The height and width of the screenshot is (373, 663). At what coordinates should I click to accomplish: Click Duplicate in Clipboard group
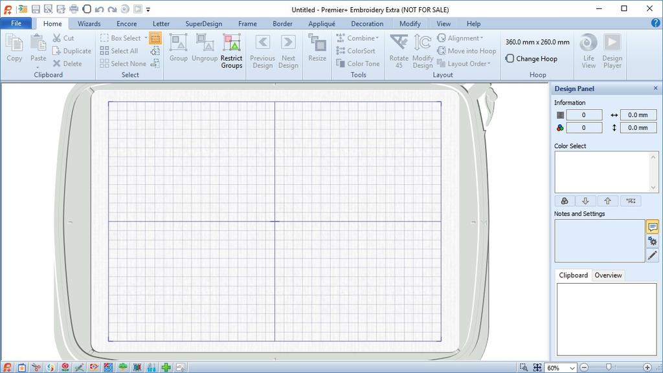[x=71, y=50]
